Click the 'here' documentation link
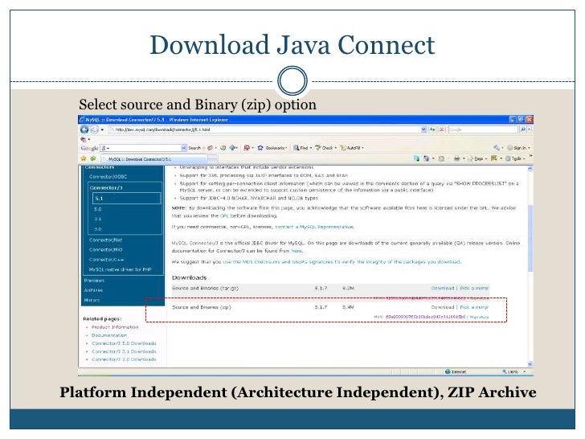The image size is (585, 439). pos(297,251)
